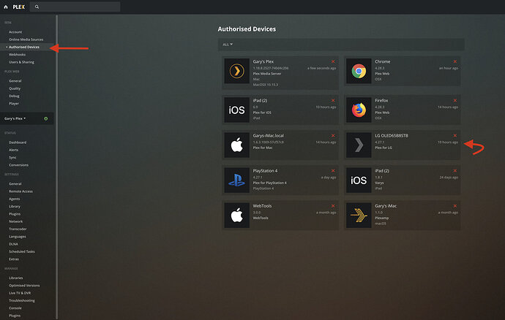The image size is (505, 320).
Task: Open Libraries under Manage
Action: 16,278
